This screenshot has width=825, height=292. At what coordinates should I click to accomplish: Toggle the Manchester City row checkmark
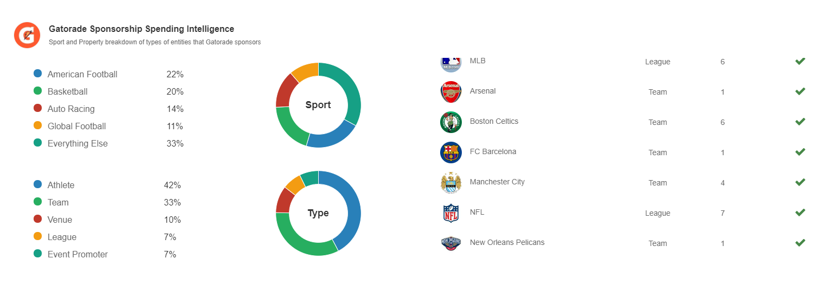(800, 182)
